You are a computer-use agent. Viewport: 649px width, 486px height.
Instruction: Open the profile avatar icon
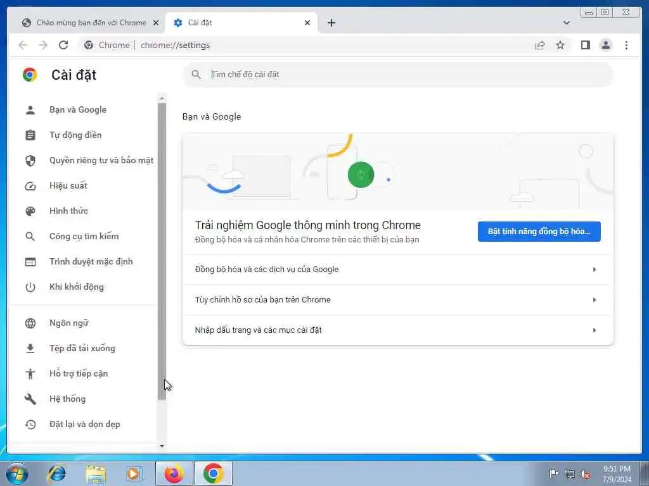pyautogui.click(x=605, y=45)
